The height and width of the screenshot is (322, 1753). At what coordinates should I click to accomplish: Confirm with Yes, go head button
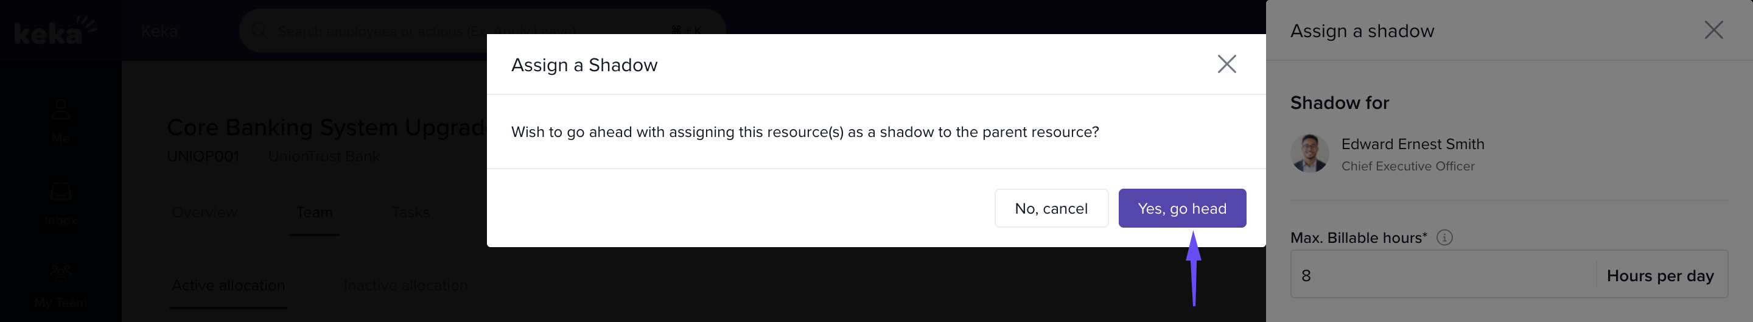pos(1181,208)
